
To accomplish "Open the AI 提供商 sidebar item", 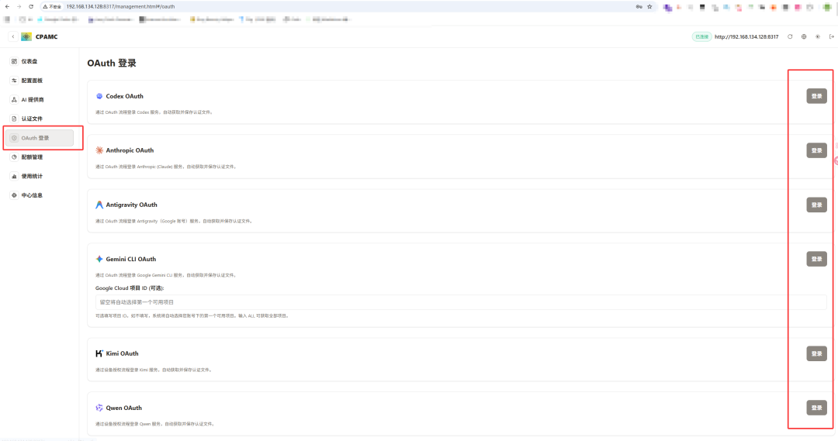I will (39, 100).
